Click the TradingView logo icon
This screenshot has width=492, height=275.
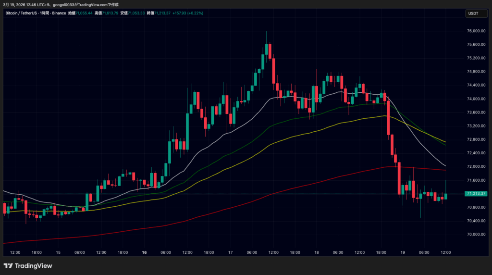click(8, 266)
